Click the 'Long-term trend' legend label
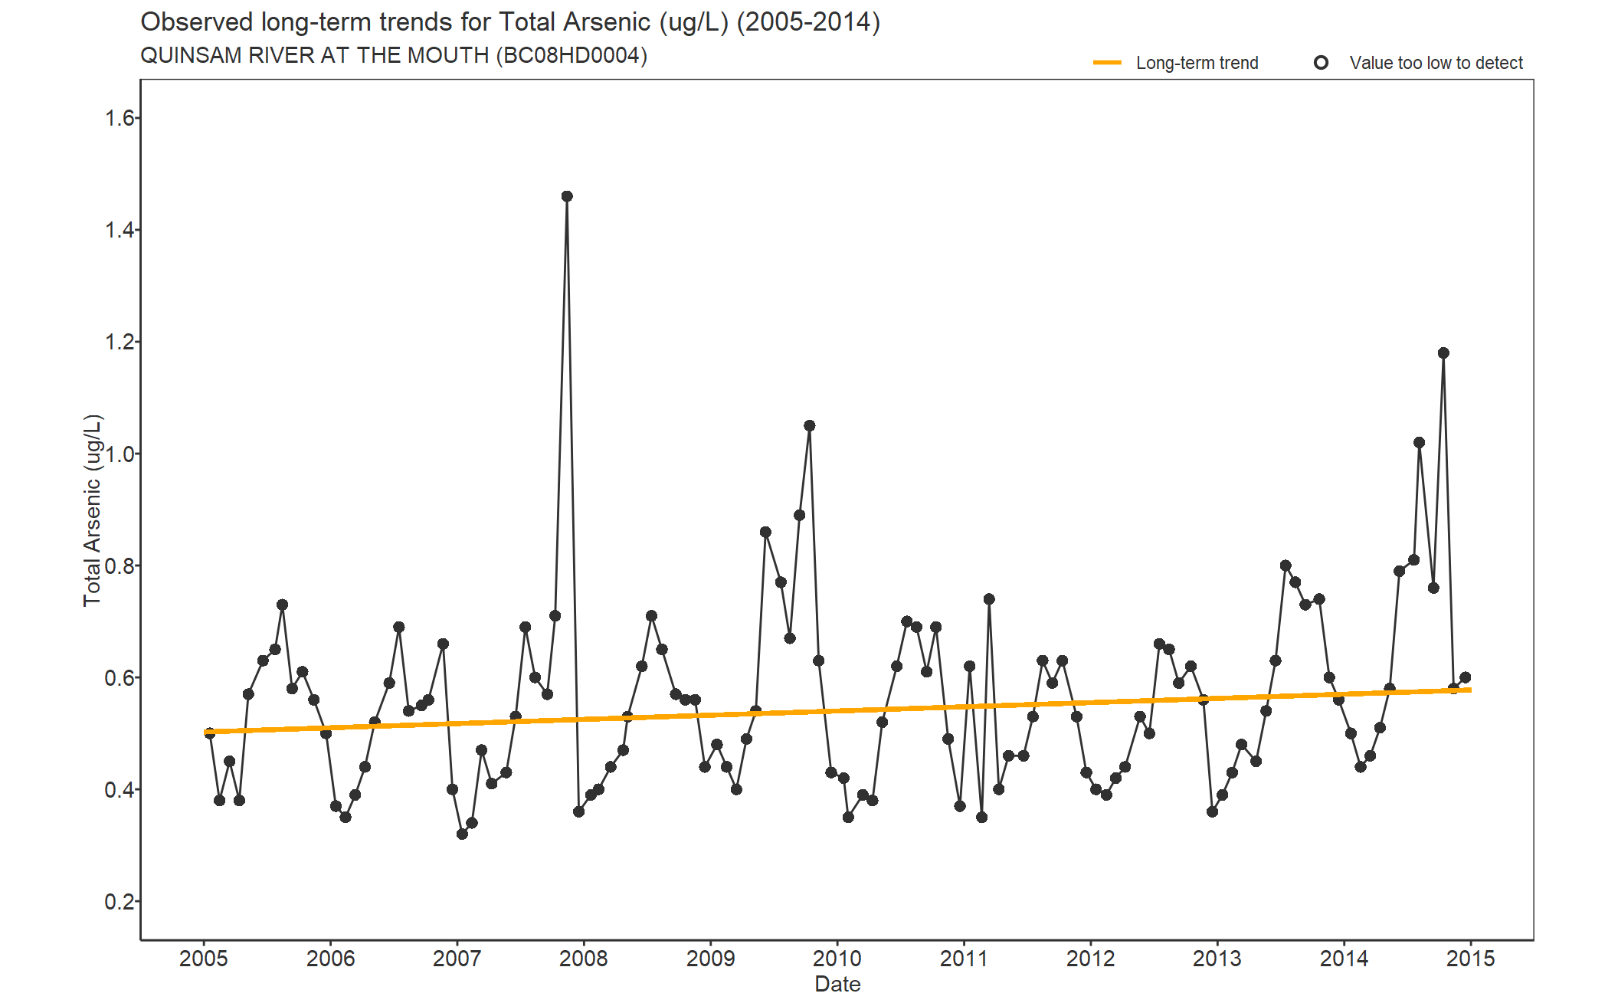Viewport: 1618px width, 1003px height. [1197, 63]
